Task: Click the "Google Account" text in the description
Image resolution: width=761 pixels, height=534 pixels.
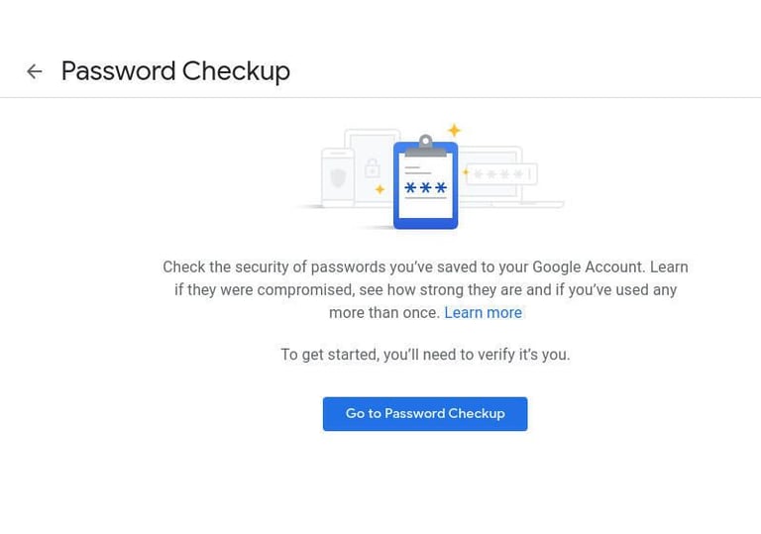Action: pos(589,267)
